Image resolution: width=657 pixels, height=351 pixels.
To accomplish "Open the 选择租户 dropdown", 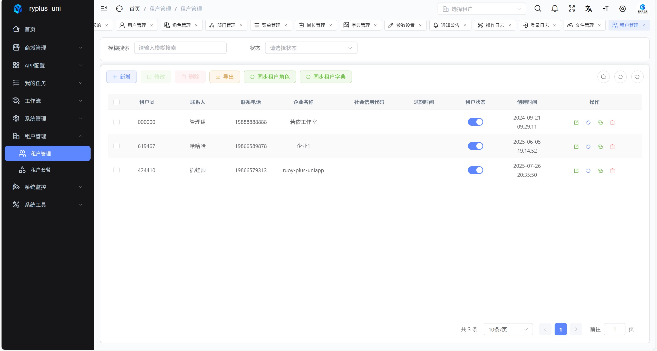I will pos(482,9).
